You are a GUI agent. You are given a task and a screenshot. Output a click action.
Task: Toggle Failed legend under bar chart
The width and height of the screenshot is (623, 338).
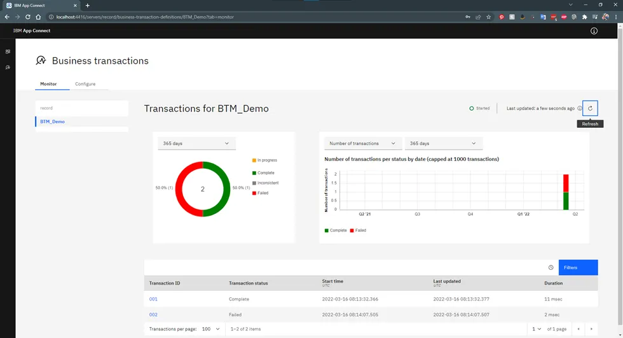tap(358, 230)
